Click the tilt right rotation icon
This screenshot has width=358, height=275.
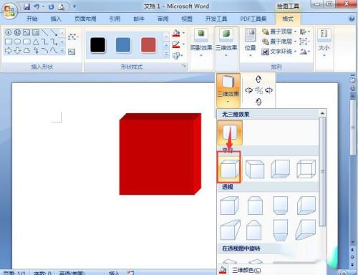[268, 90]
